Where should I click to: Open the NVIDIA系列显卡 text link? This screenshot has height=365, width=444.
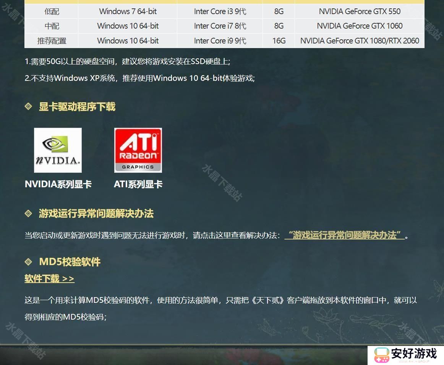click(x=58, y=184)
